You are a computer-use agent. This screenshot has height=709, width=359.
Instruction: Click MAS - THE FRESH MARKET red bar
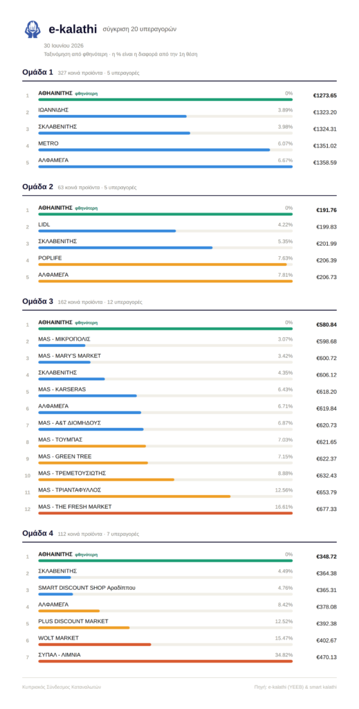(x=165, y=513)
